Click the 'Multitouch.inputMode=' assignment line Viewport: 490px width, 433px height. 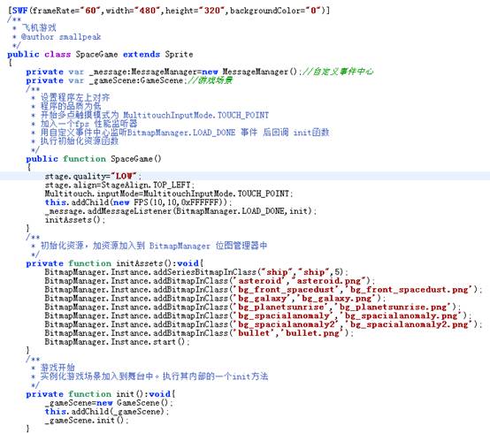[169, 194]
